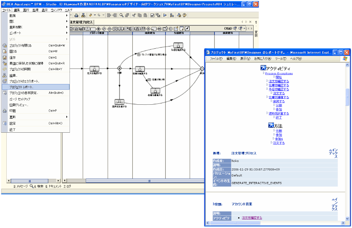
Task: Select the diamond-minus gateway palette icon
Action: [110, 29]
